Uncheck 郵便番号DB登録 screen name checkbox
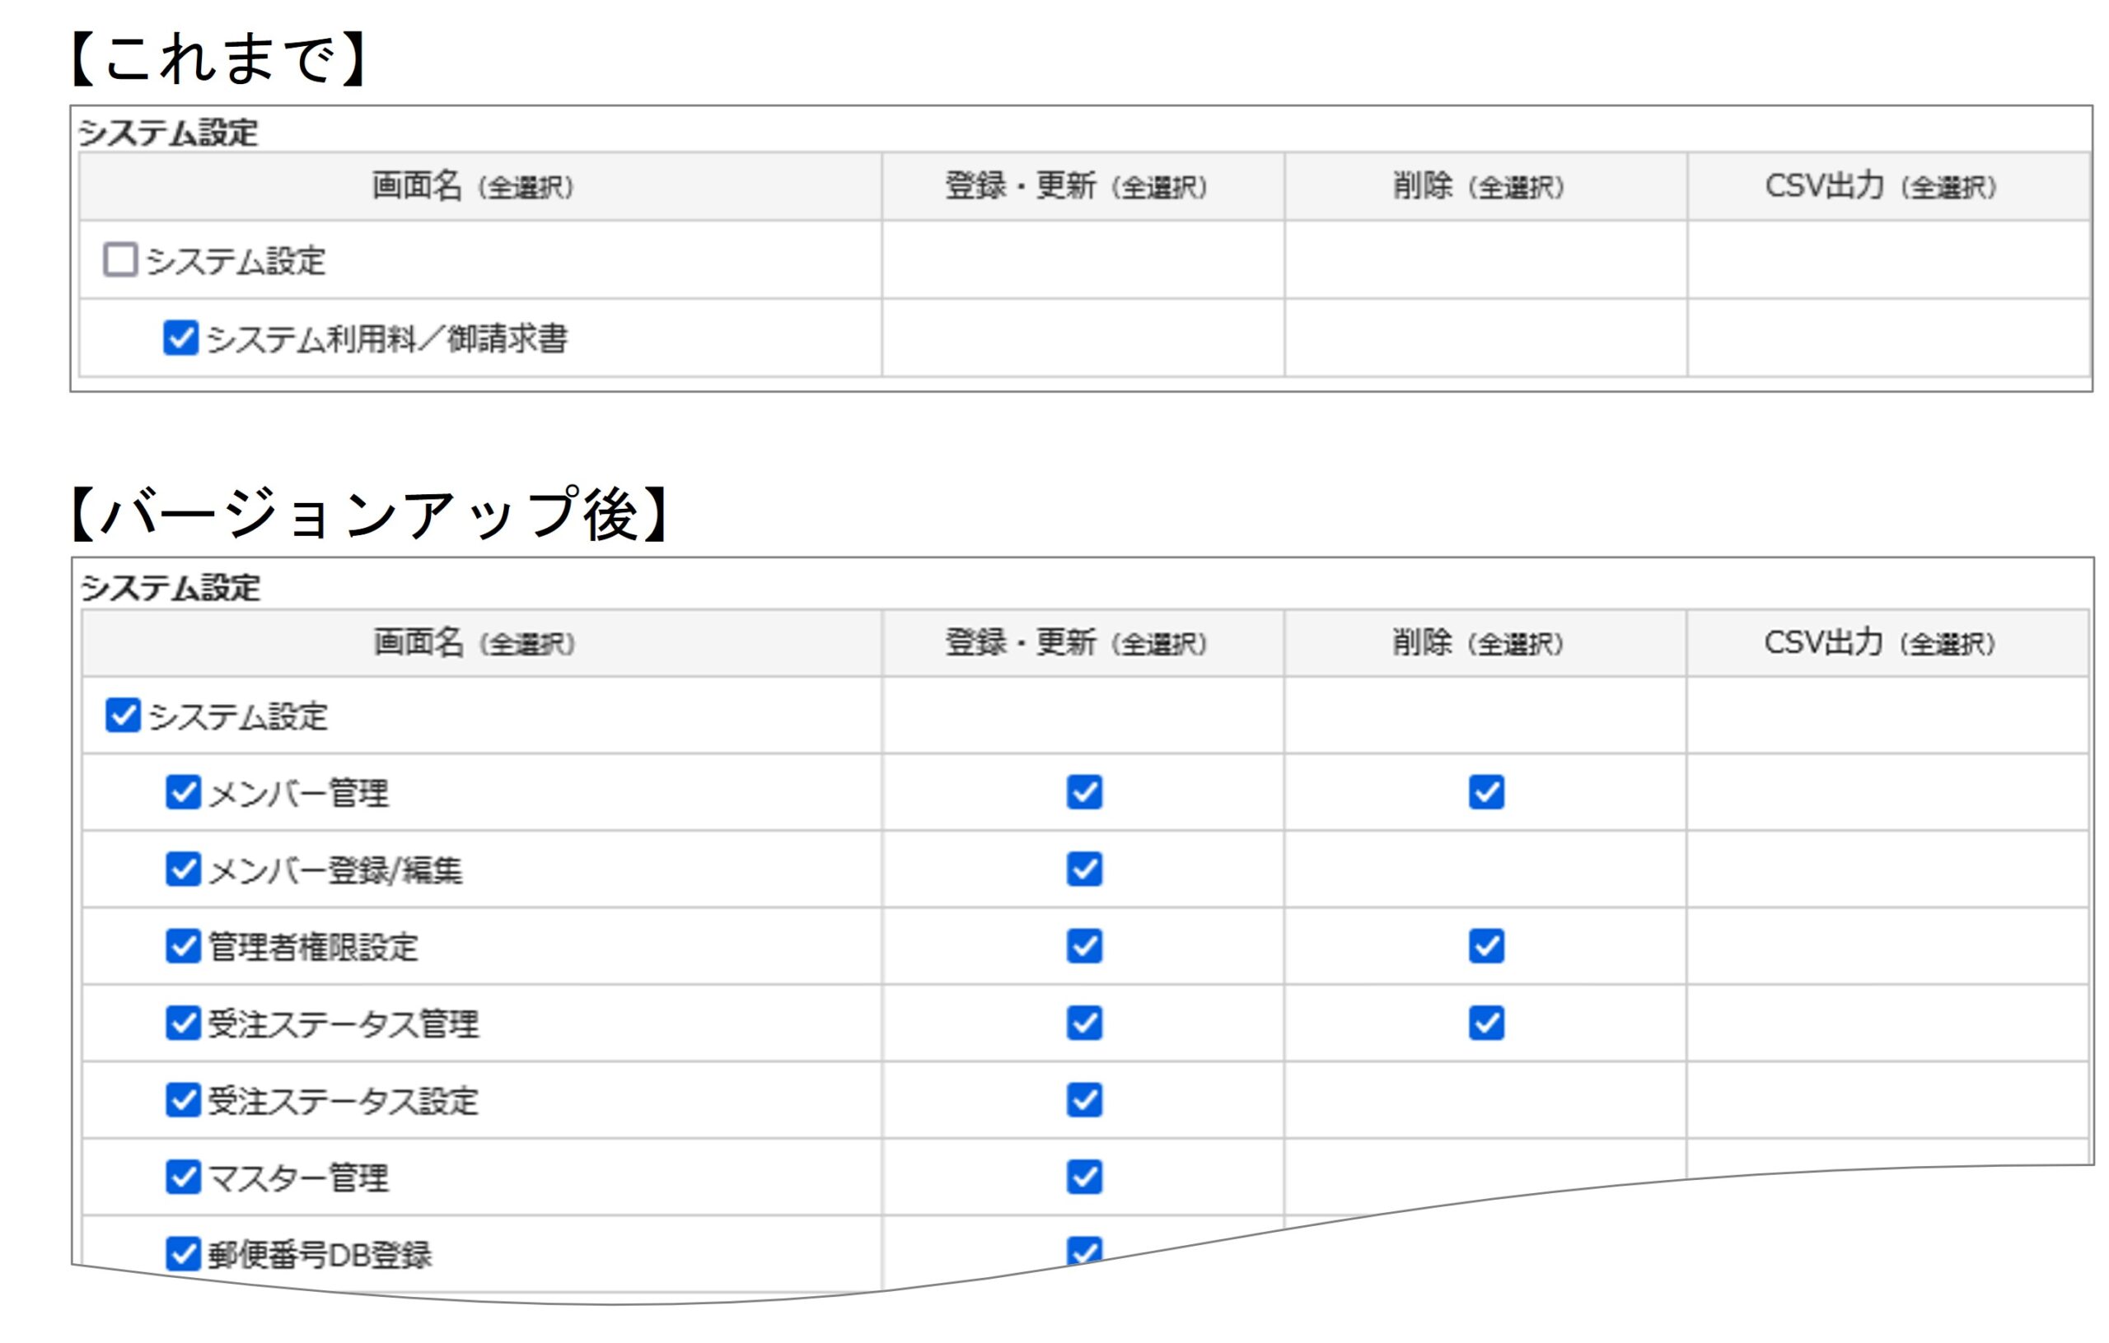This screenshot has height=1343, width=2109. pyautogui.click(x=183, y=1254)
